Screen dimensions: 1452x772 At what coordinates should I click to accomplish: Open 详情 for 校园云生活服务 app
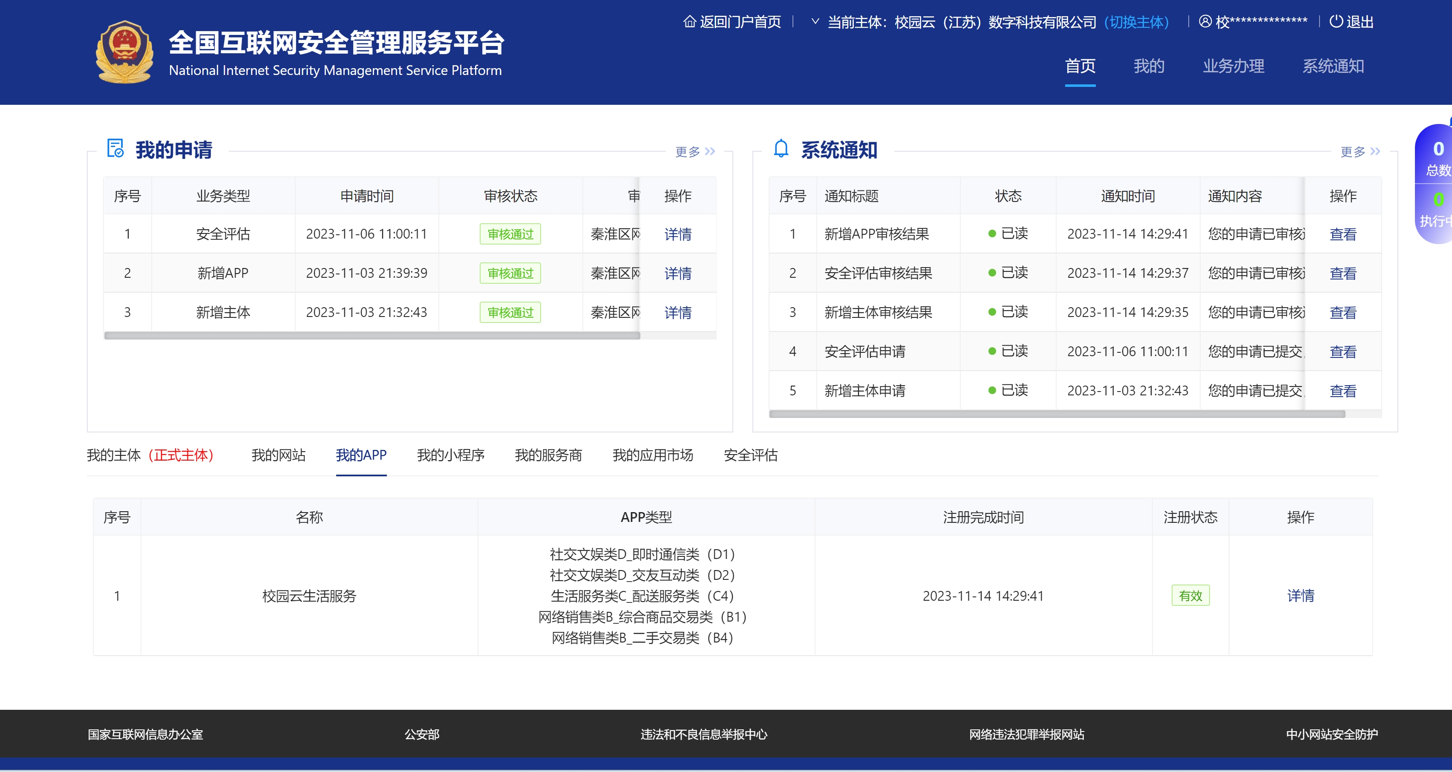pos(1300,596)
